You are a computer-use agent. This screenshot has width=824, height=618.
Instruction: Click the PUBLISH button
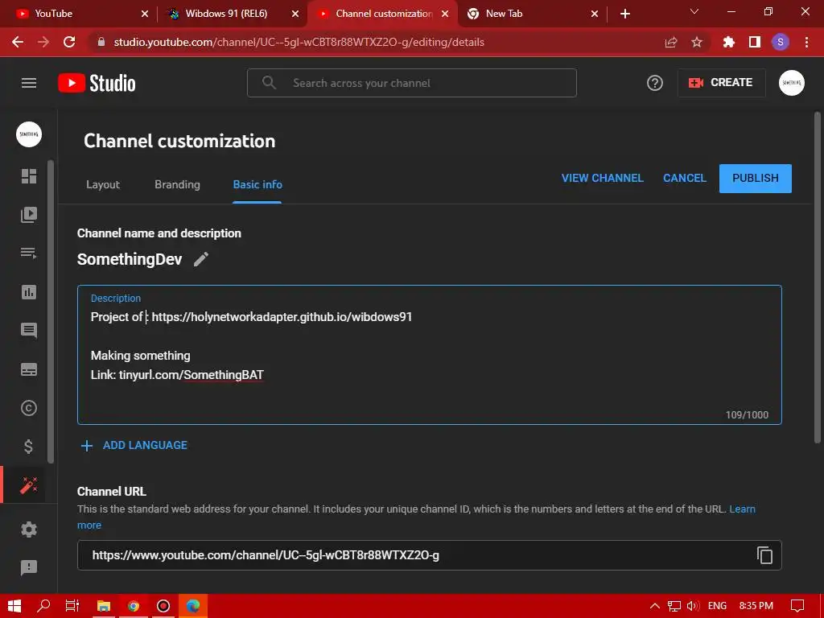point(755,178)
